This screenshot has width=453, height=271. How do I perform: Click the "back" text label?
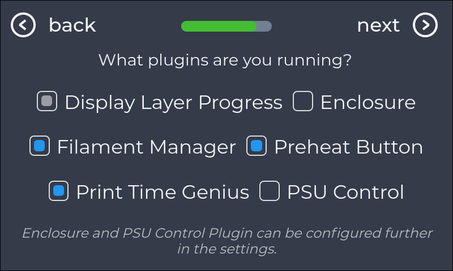click(72, 25)
